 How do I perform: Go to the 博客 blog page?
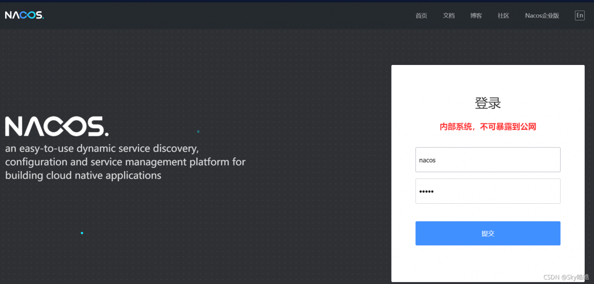point(476,16)
